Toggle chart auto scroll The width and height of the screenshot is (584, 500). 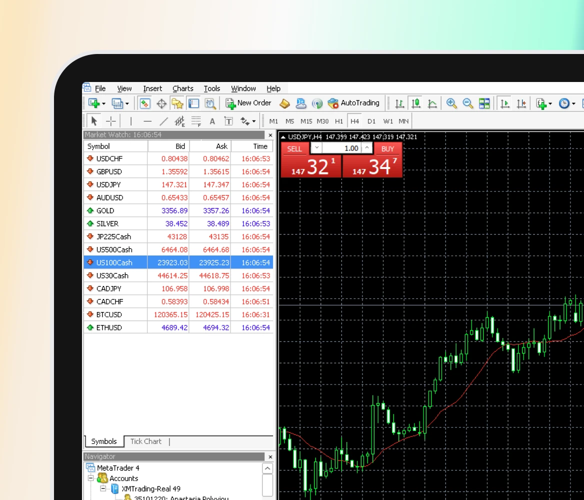tap(505, 103)
